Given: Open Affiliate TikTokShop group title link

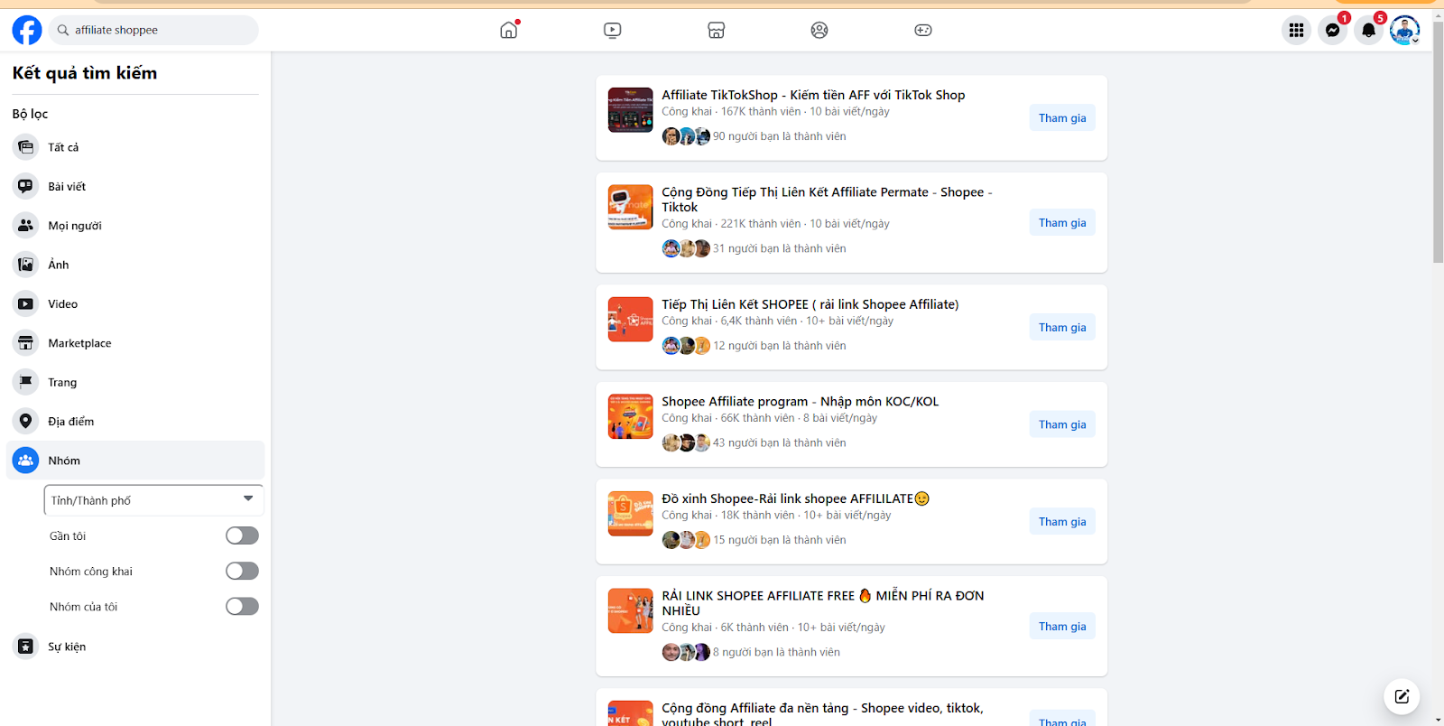Looking at the screenshot, I should pos(813,95).
